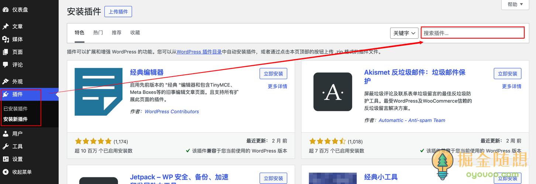Click the 外观 paintbrush icon

[x=6, y=82]
